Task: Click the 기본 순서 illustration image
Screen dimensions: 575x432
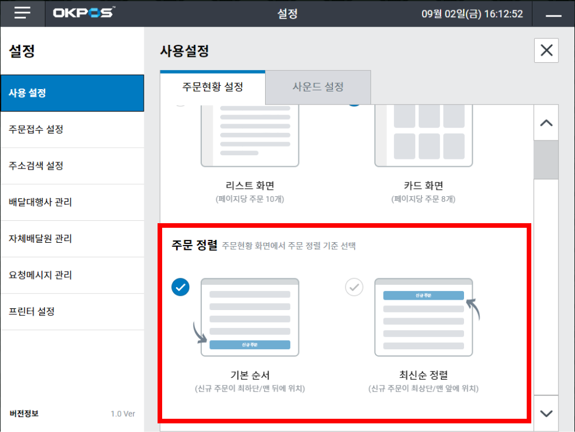Action: [x=250, y=317]
